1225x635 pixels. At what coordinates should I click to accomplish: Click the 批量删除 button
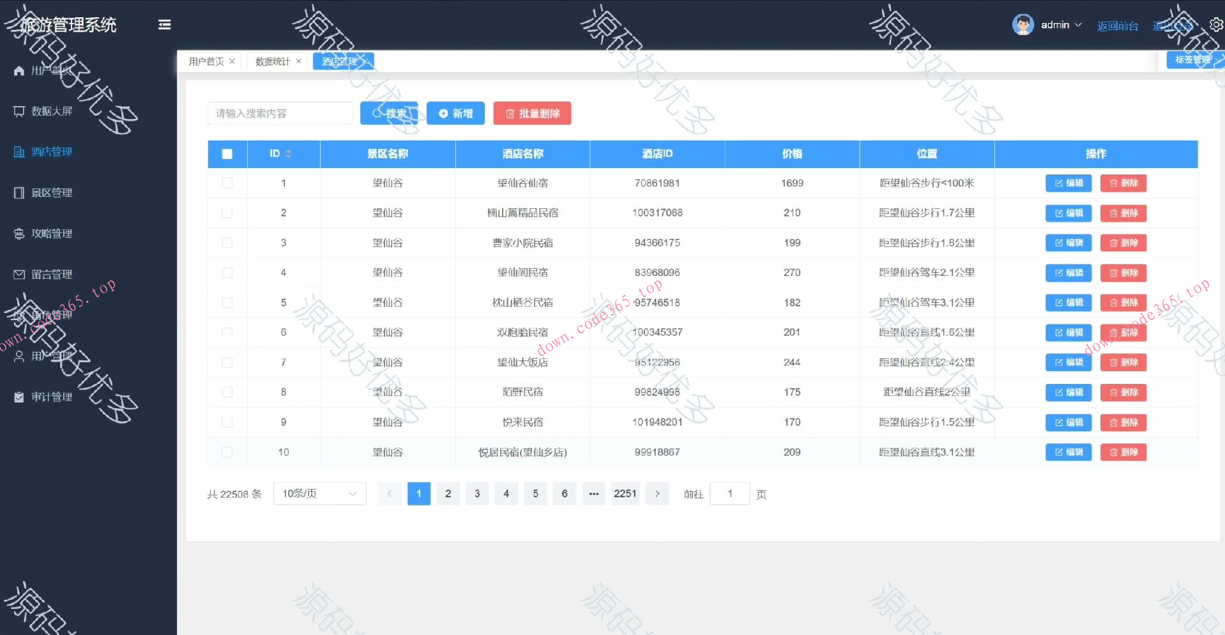(x=531, y=113)
